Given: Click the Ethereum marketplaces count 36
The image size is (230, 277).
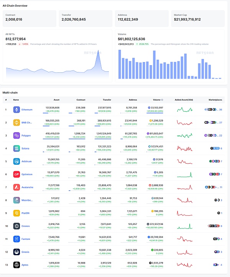Looking at the screenshot, I should click(x=220, y=110).
